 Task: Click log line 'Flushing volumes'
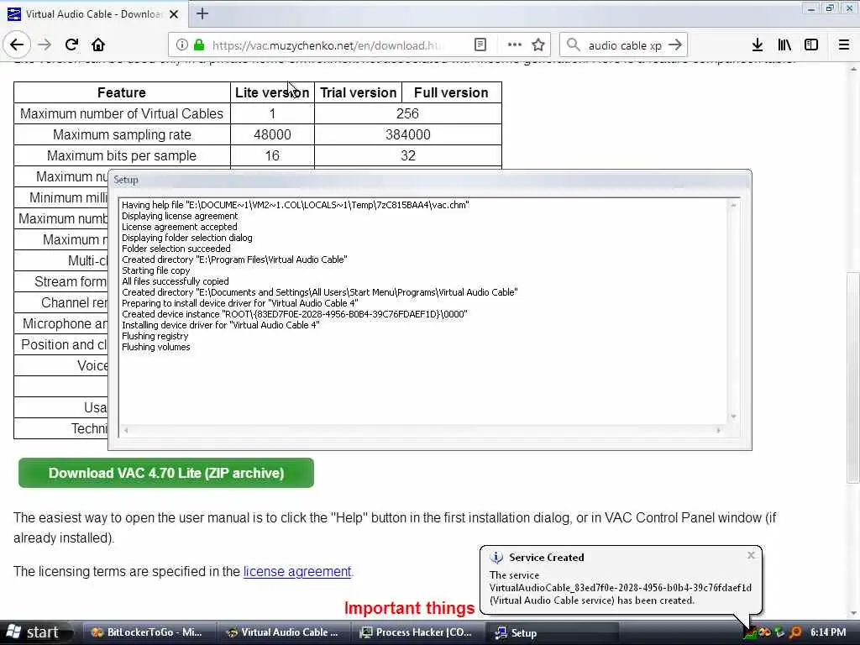tap(155, 347)
